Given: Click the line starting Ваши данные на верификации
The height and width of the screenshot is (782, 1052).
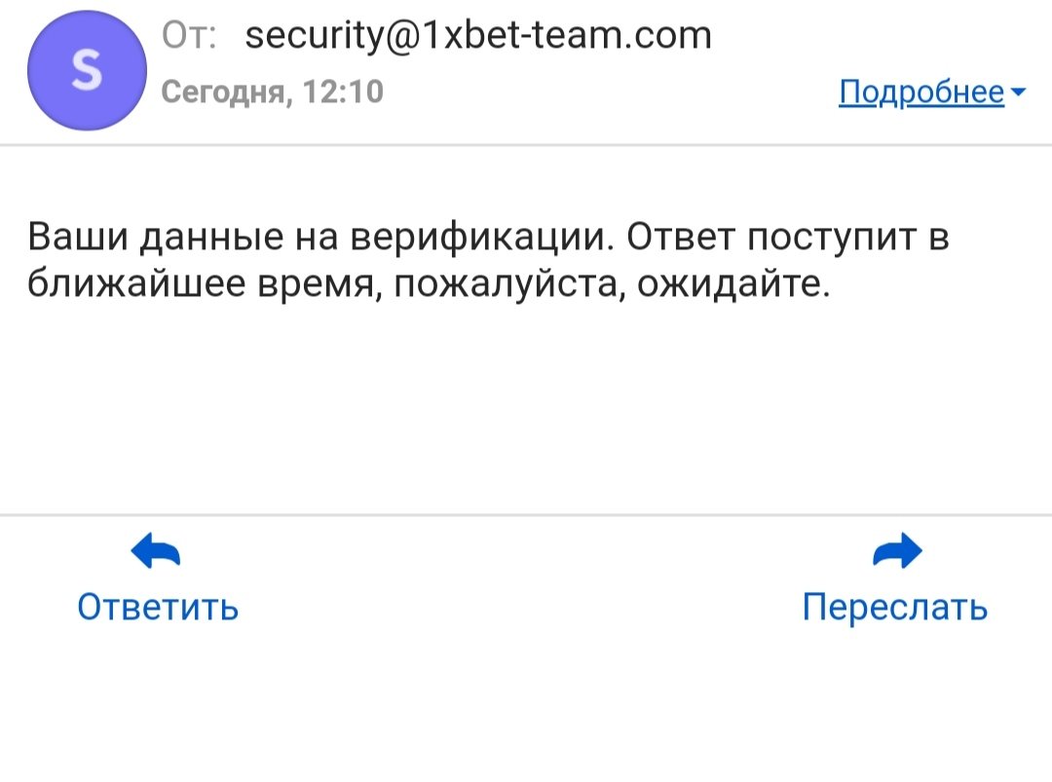Looking at the screenshot, I should [487, 239].
